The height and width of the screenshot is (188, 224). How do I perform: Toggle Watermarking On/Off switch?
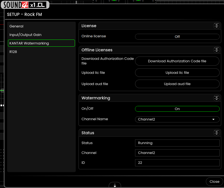tap(177, 109)
